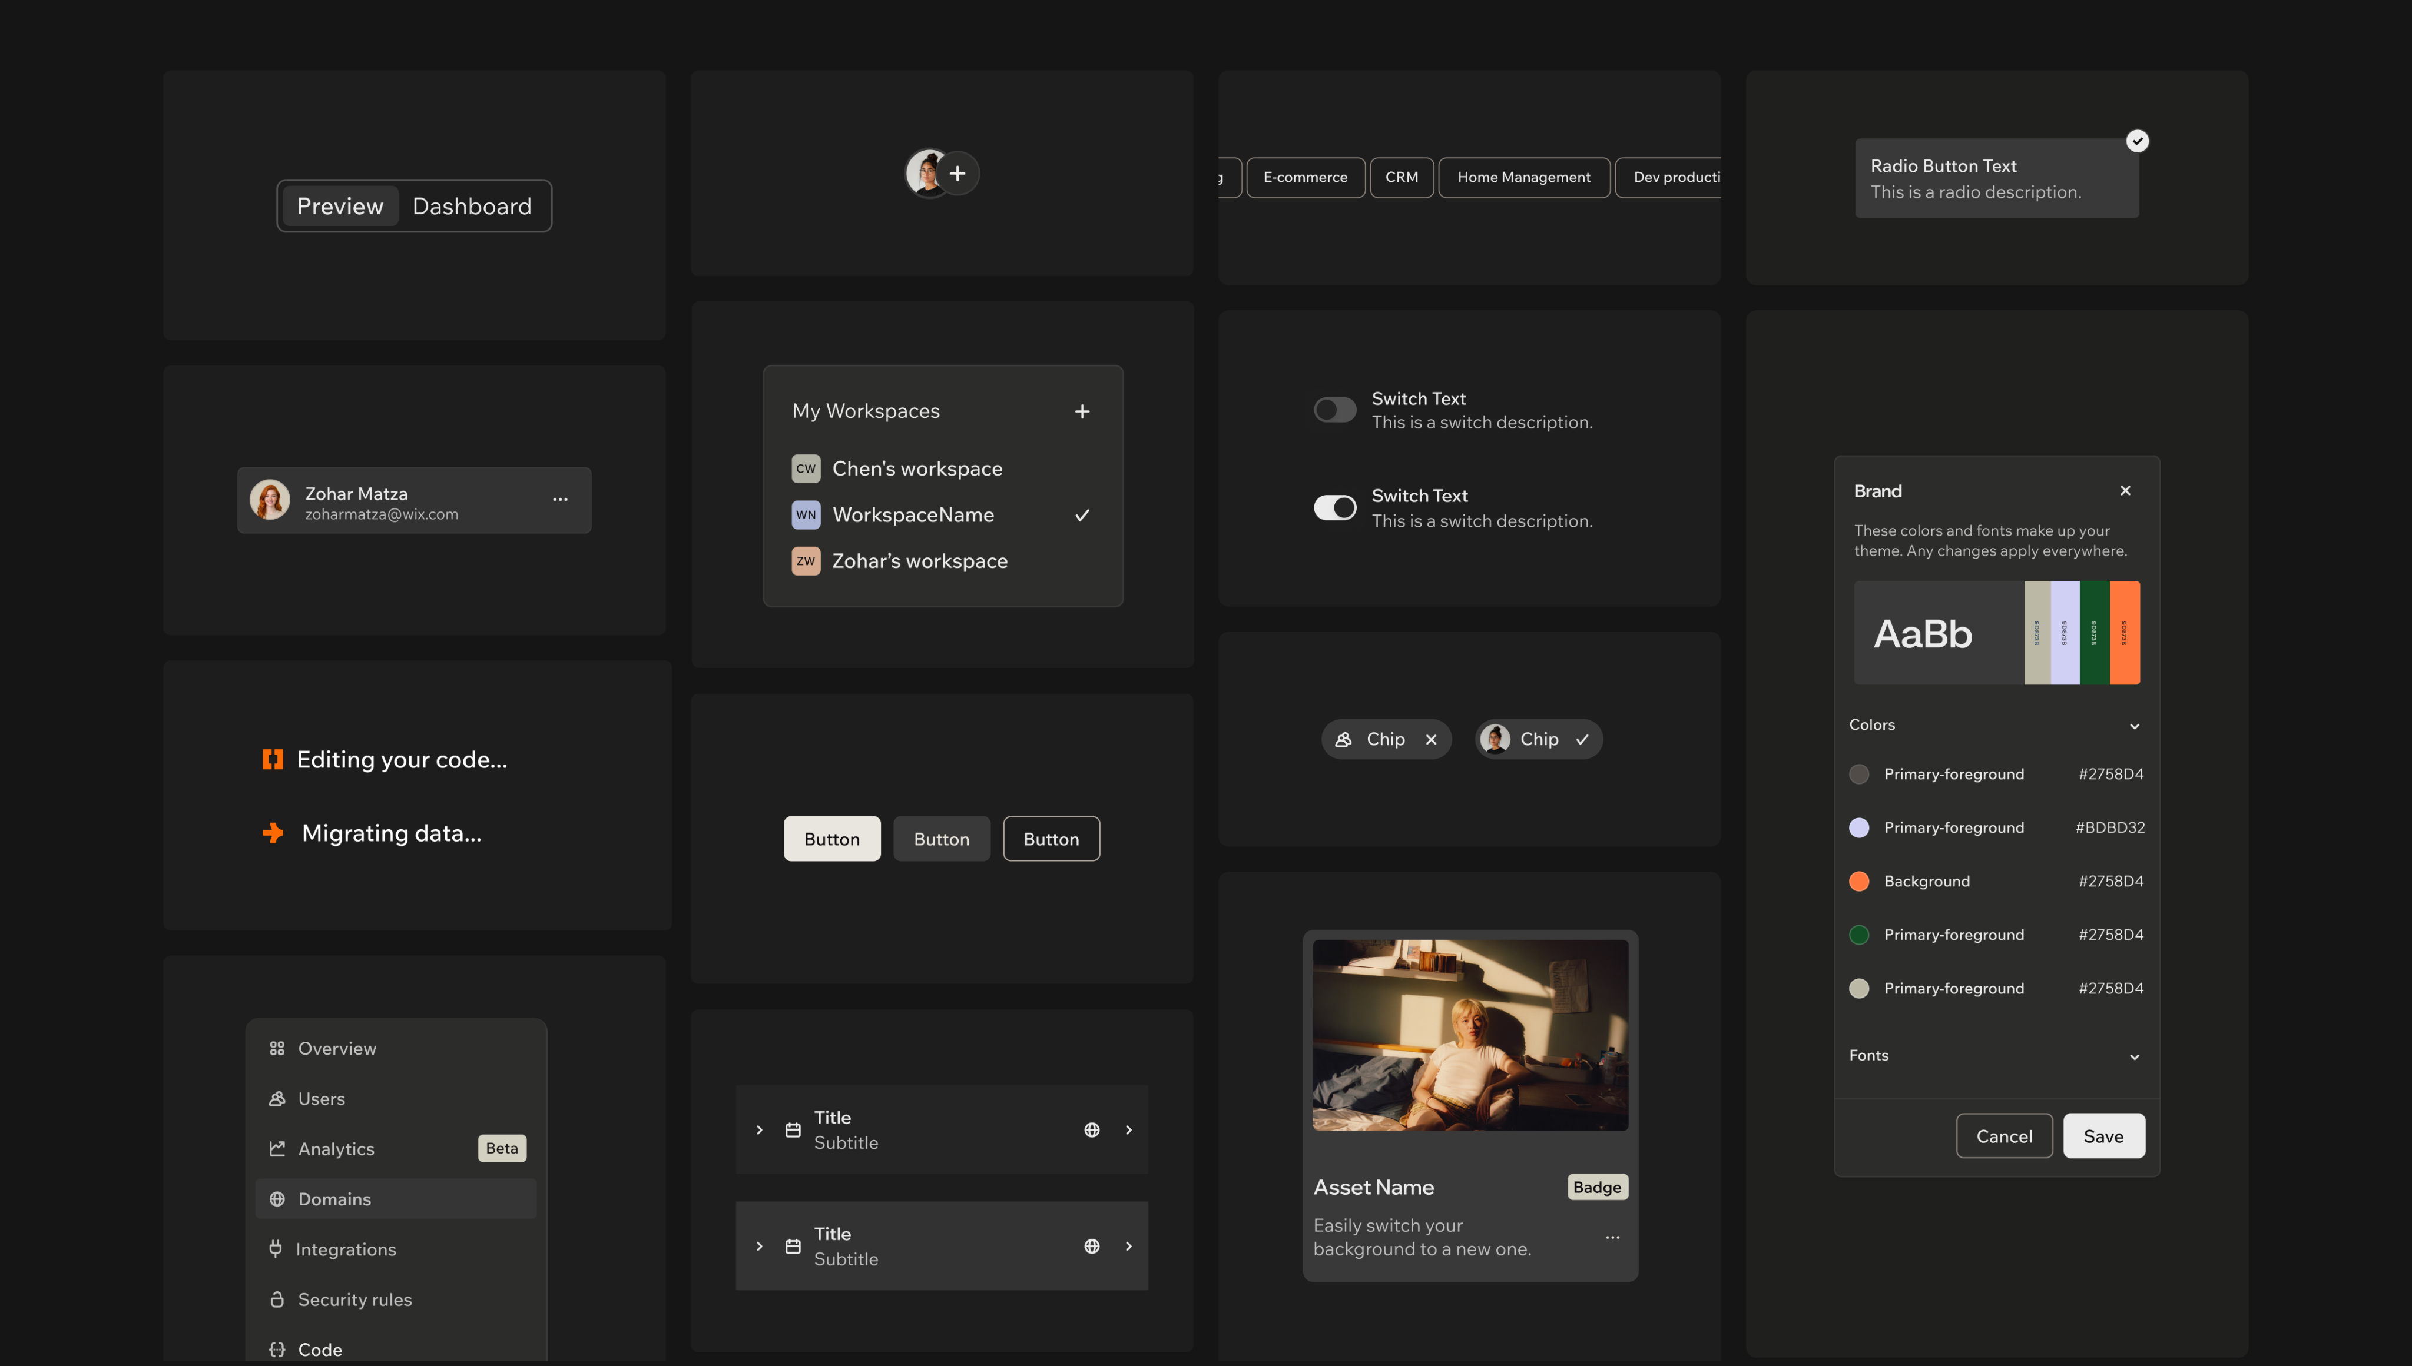Click the globe icon in the first Title row
The image size is (2412, 1366).
pyautogui.click(x=1092, y=1129)
